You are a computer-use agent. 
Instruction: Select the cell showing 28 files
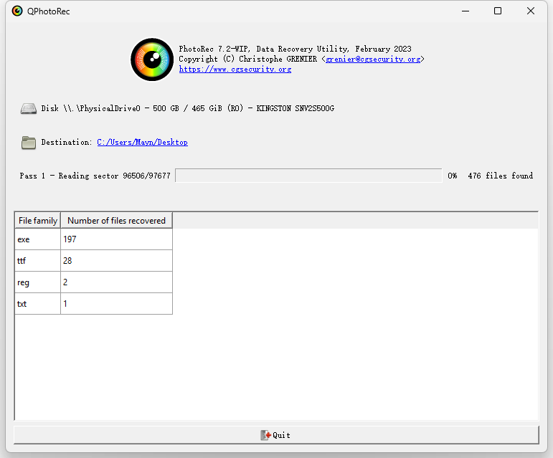click(x=116, y=261)
